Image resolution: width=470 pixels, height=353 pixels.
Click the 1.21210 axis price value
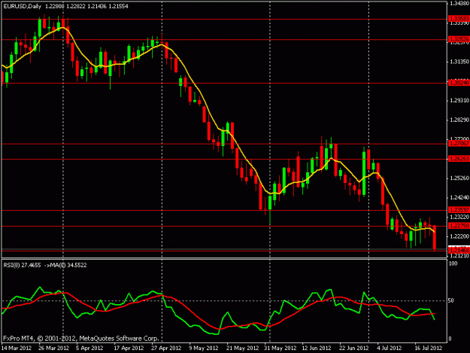(x=459, y=256)
